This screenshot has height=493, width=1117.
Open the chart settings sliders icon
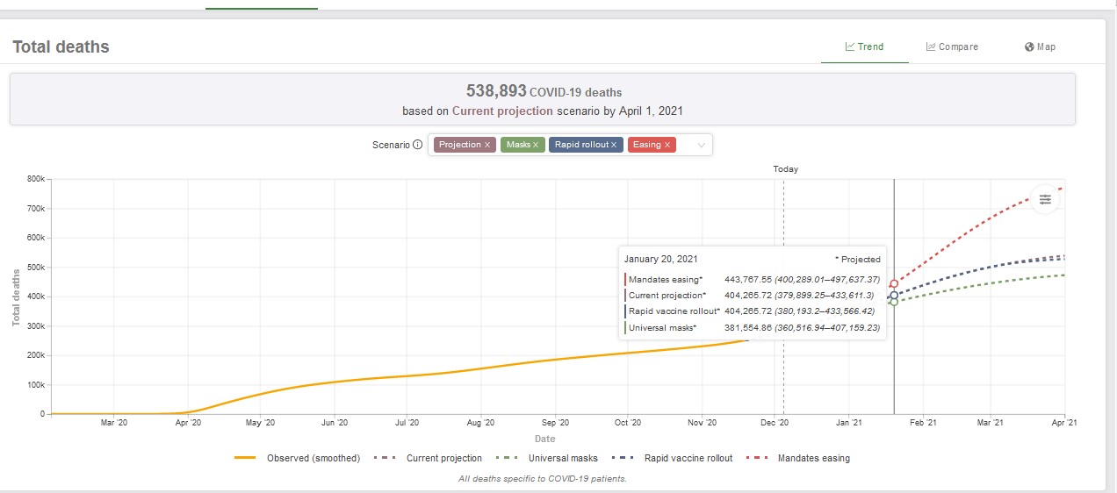(1045, 200)
